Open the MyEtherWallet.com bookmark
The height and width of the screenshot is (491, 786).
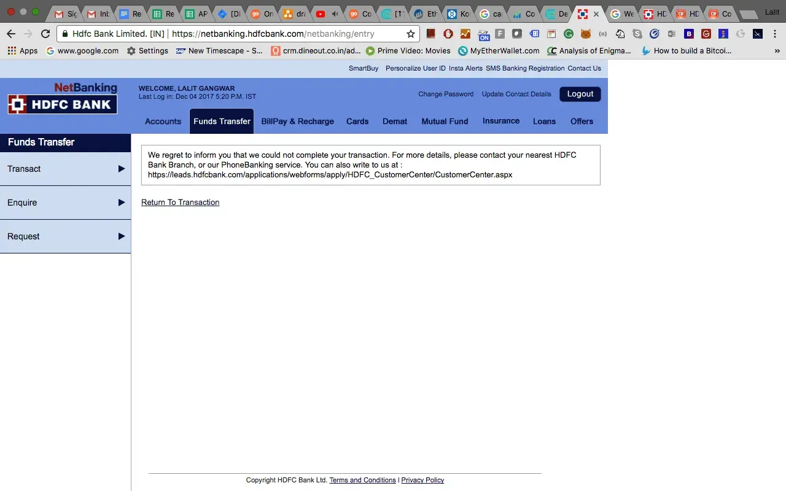coord(499,51)
